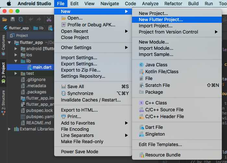Expand the Other Settings submenu
Screen dimensions: 227x163
pyautogui.click(x=93, y=48)
